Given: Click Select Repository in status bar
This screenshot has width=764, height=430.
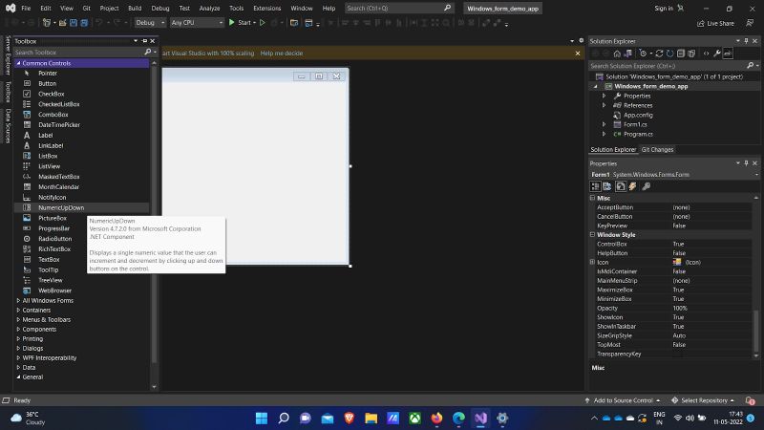Looking at the screenshot, I should [x=703, y=400].
